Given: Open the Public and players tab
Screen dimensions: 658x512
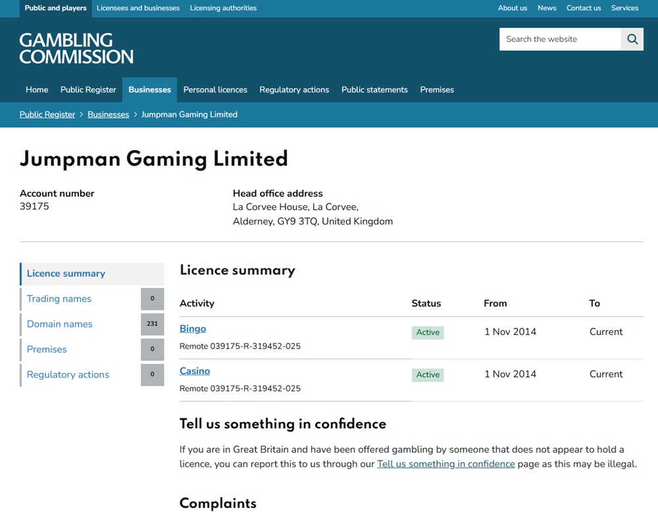Looking at the screenshot, I should coord(55,8).
